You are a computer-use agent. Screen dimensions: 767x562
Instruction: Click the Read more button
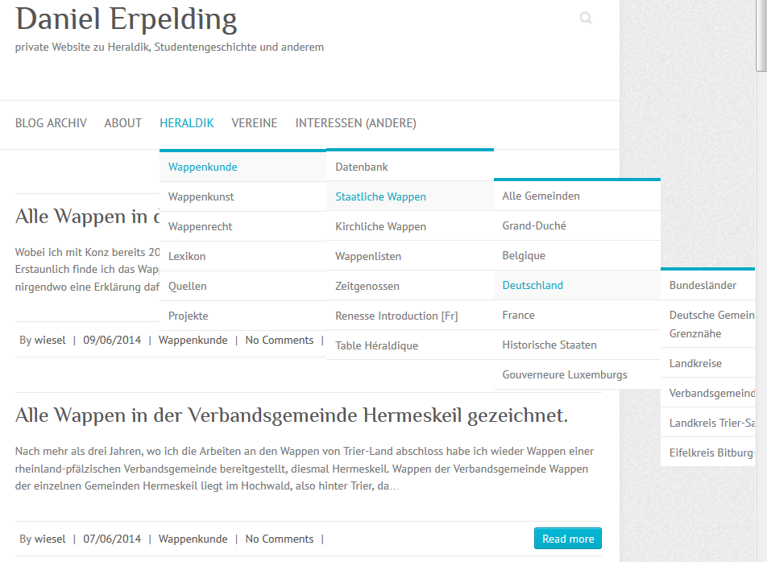567,539
